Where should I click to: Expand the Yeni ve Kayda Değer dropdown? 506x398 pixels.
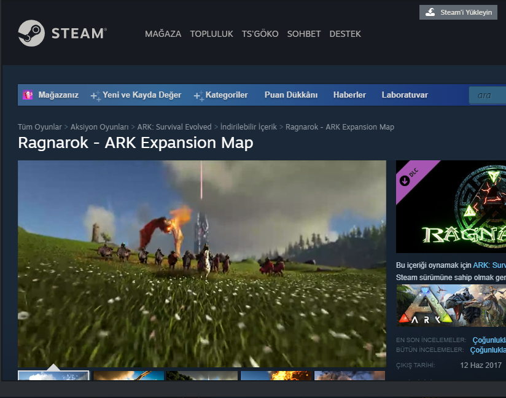coord(142,95)
